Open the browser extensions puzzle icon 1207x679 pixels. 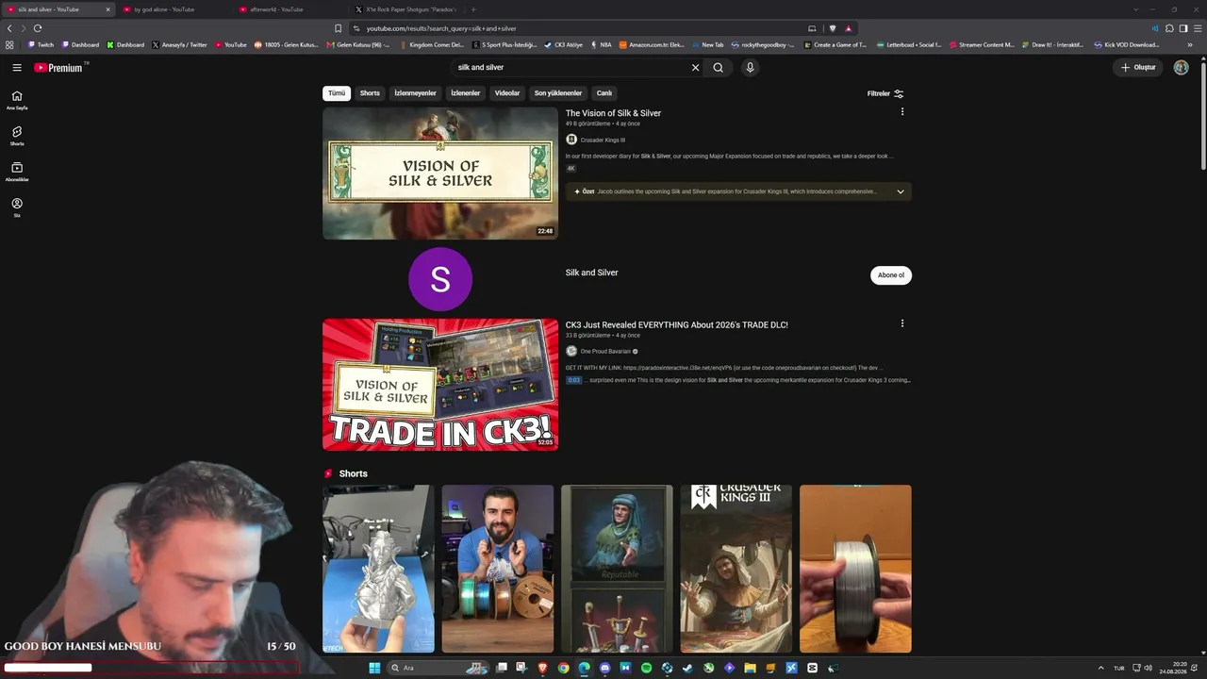(x=1169, y=28)
